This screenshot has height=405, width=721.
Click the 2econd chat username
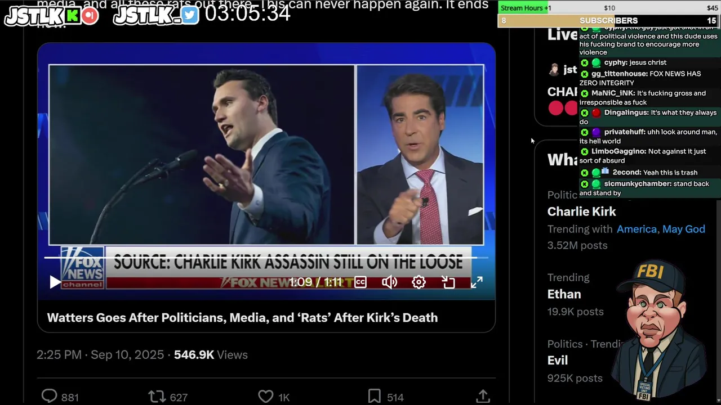626,173
